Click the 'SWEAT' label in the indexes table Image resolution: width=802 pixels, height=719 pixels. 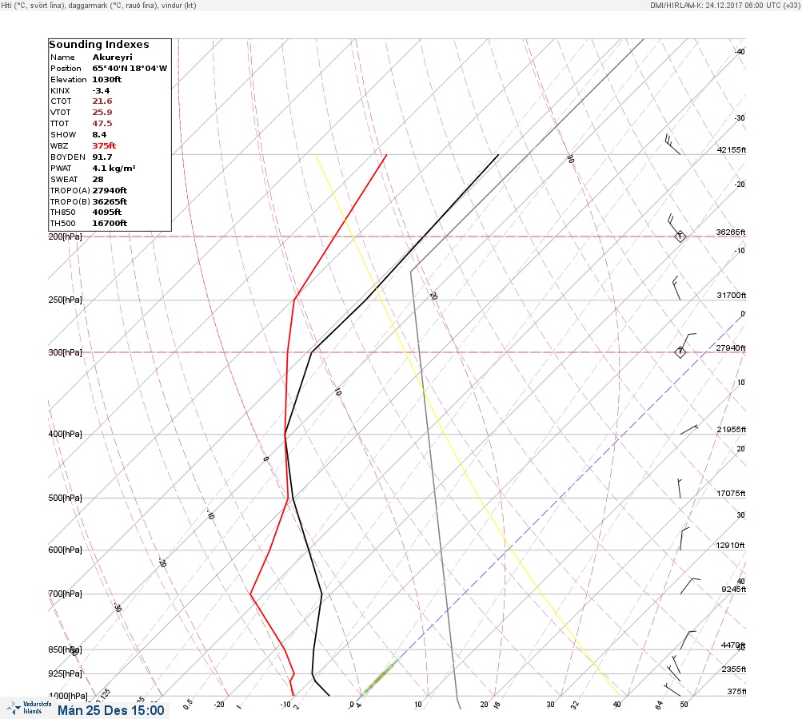64,180
